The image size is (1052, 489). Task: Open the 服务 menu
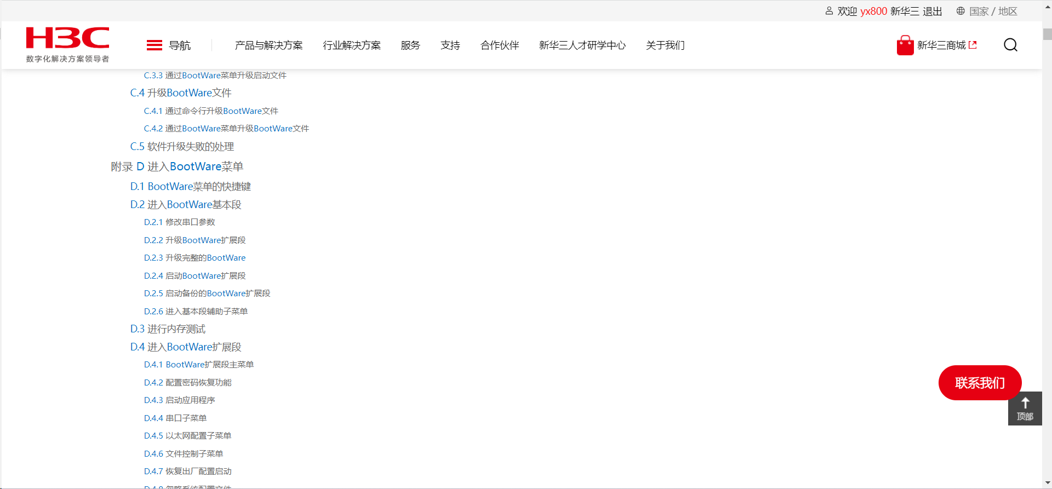tap(410, 45)
